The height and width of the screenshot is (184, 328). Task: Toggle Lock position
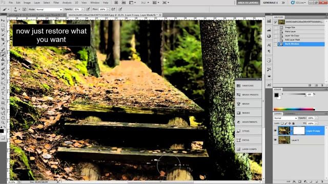point(290,123)
